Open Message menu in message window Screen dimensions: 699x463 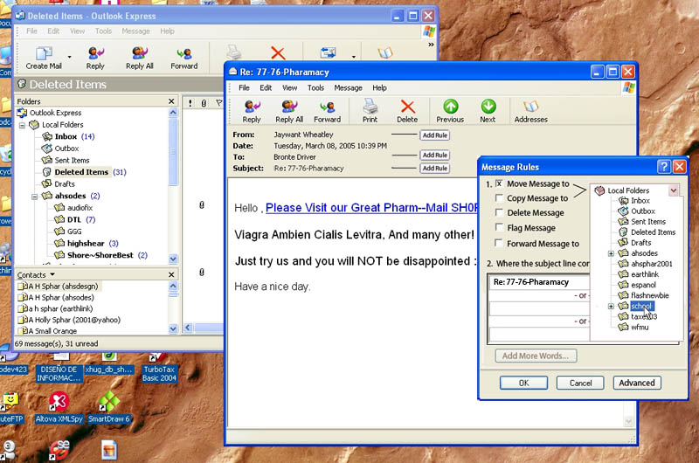tap(348, 87)
